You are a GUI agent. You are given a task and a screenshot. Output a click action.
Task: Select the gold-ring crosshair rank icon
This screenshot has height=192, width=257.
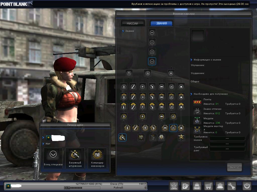[143, 116]
